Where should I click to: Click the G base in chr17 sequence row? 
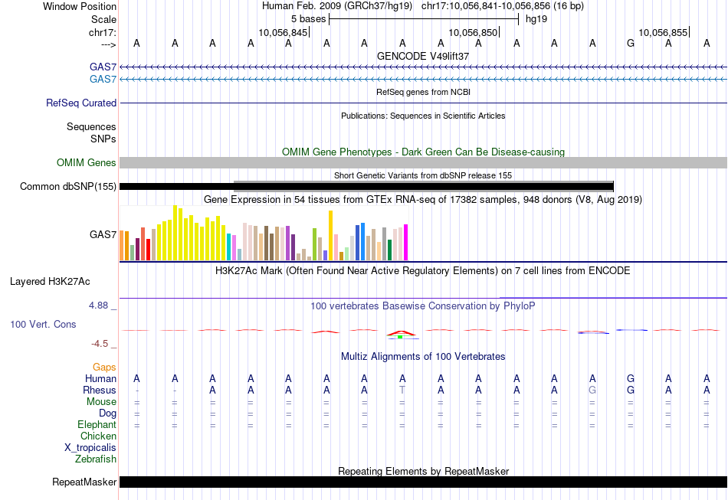[x=631, y=43]
